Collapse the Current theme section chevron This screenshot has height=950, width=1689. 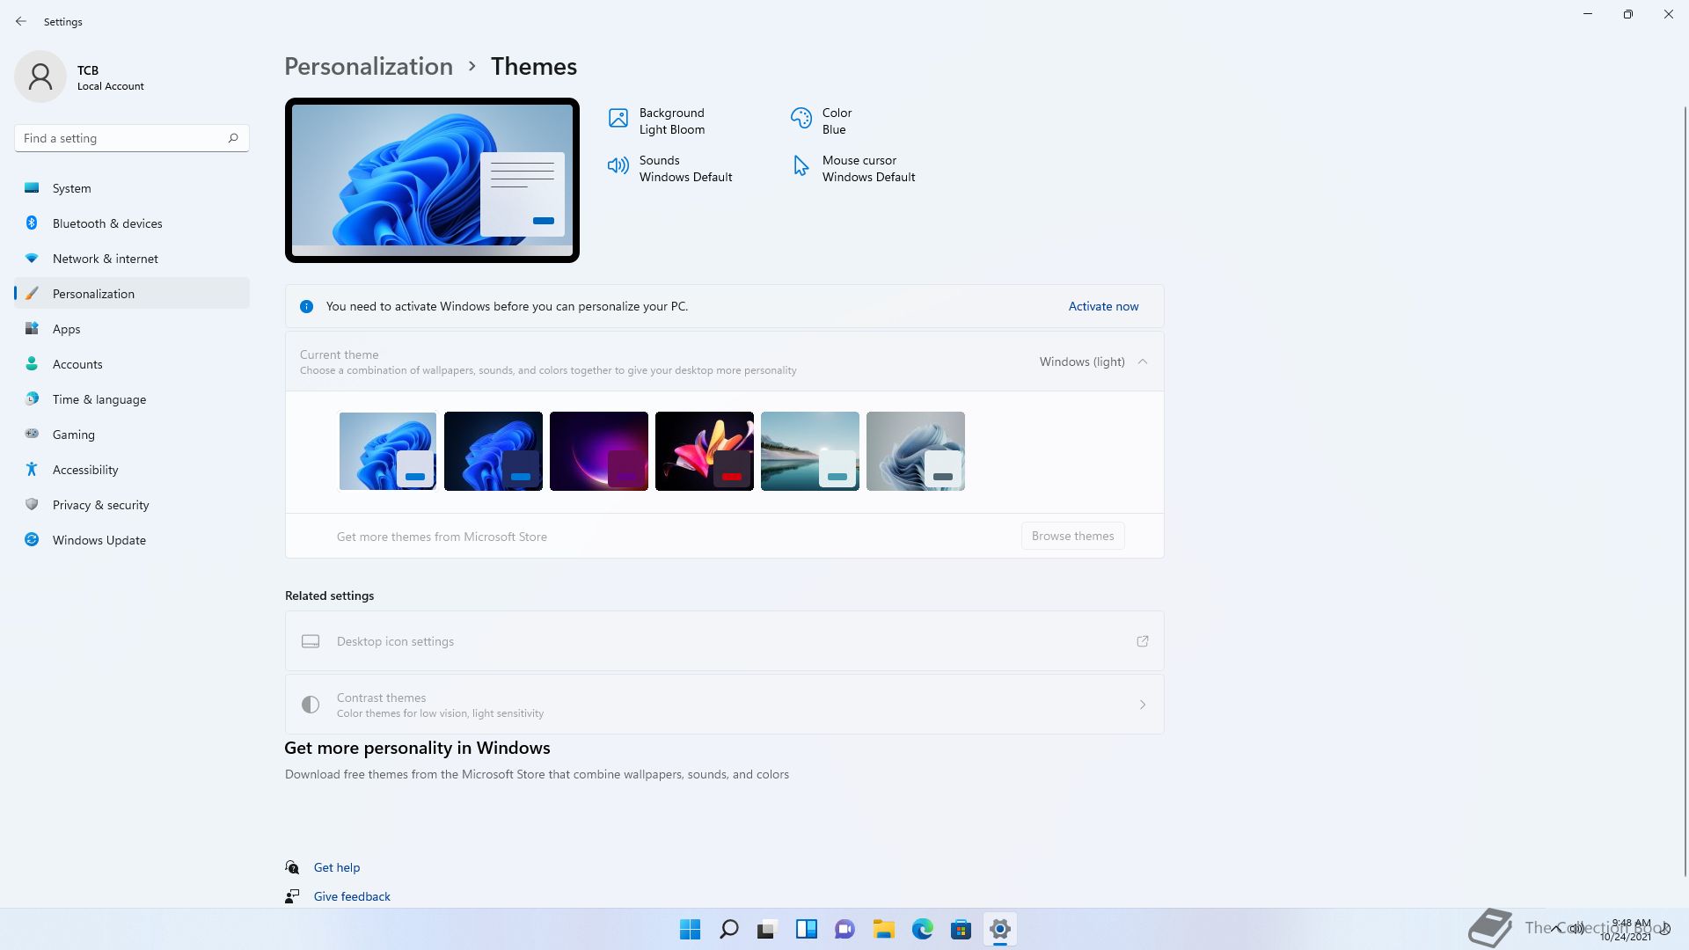[1143, 362]
